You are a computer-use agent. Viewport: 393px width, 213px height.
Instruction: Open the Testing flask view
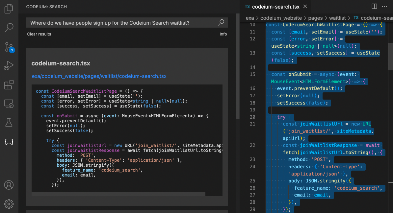click(x=9, y=123)
